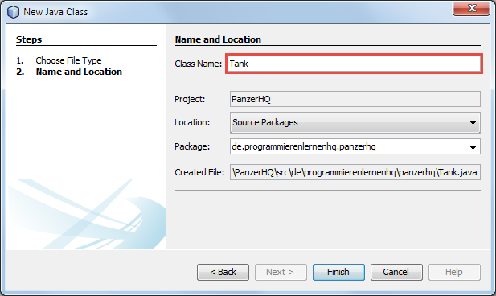The width and height of the screenshot is (496, 296).
Task: Click into the Package text de.programmierenlernenhq.panzerhq
Action: tap(304, 146)
